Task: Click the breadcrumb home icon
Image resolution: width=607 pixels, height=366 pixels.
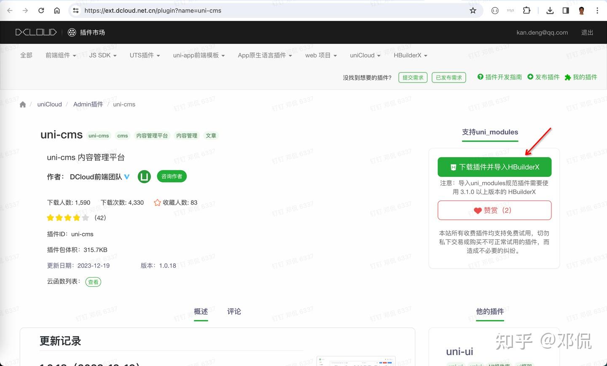Action: coord(23,104)
